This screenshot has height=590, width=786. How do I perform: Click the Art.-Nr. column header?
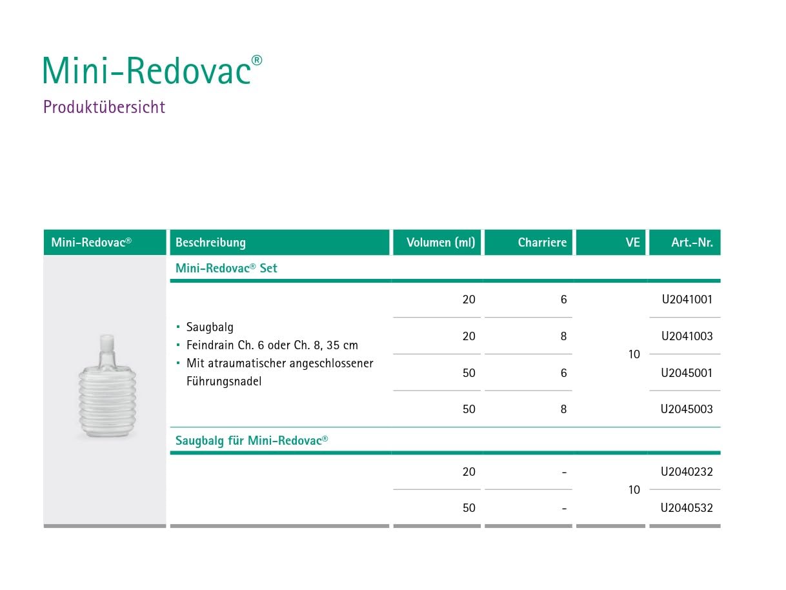(685, 243)
